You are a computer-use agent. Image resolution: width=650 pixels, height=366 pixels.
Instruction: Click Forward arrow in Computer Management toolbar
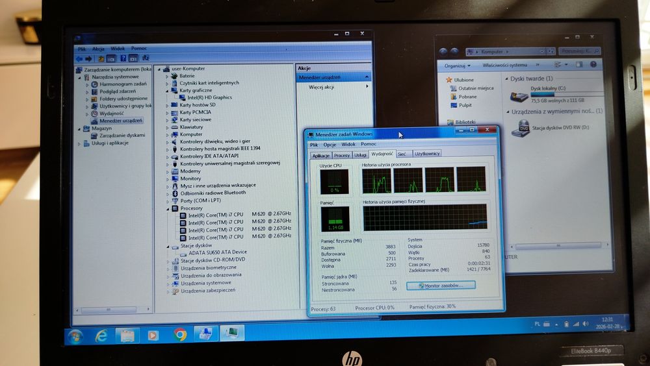88,59
